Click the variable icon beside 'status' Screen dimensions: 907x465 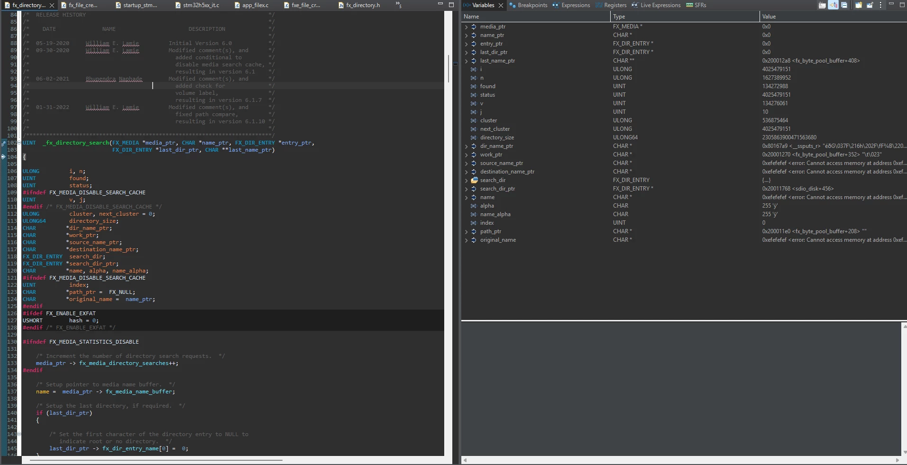click(474, 95)
